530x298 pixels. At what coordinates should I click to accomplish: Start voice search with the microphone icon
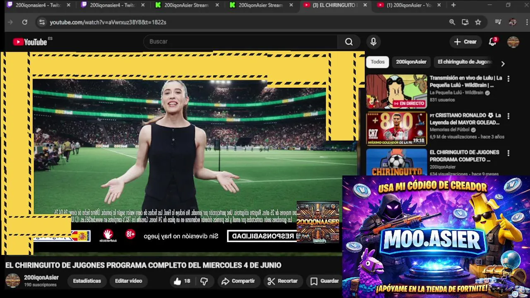pyautogui.click(x=373, y=42)
